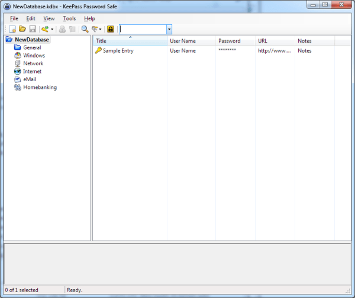Click the New Database toolbar icon

[12, 29]
